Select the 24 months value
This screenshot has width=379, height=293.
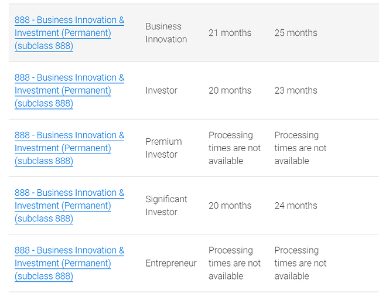pyautogui.click(x=296, y=205)
